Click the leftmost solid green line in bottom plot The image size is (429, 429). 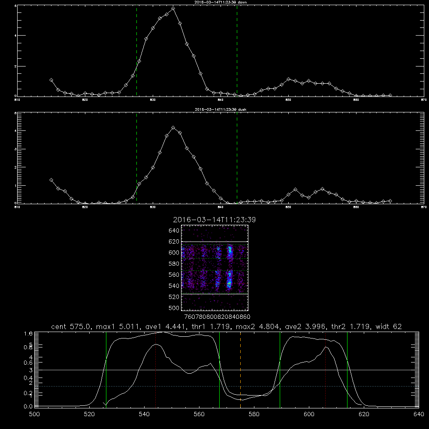pos(106,370)
